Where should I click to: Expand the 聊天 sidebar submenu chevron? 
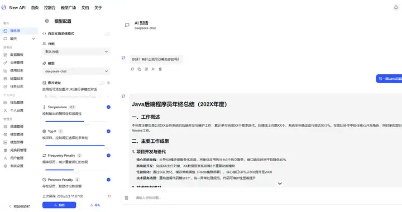tap(33, 39)
